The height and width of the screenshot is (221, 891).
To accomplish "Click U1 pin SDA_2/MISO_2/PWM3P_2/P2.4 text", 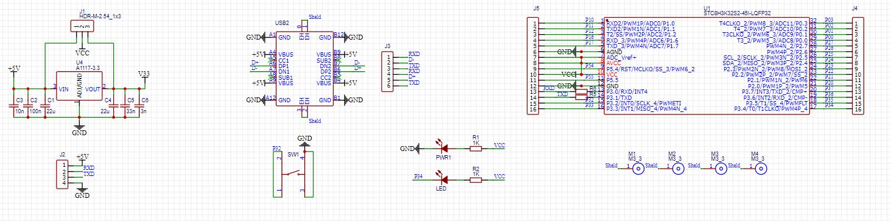I will (x=764, y=63).
